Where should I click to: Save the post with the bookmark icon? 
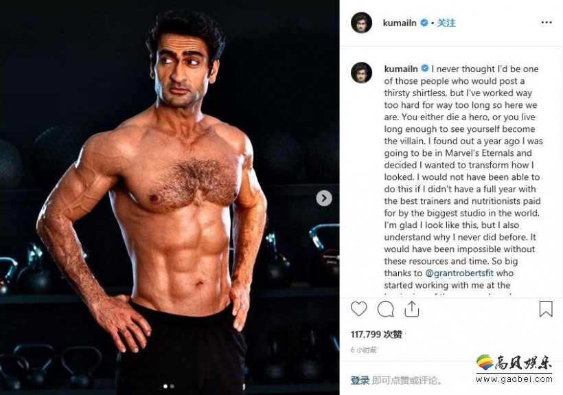[x=546, y=309]
